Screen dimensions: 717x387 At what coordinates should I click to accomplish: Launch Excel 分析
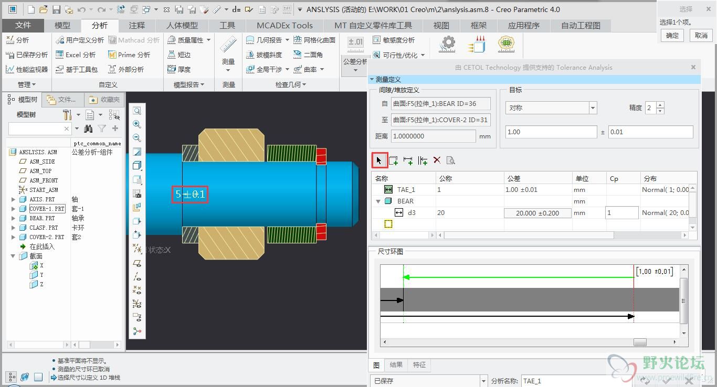click(x=76, y=55)
